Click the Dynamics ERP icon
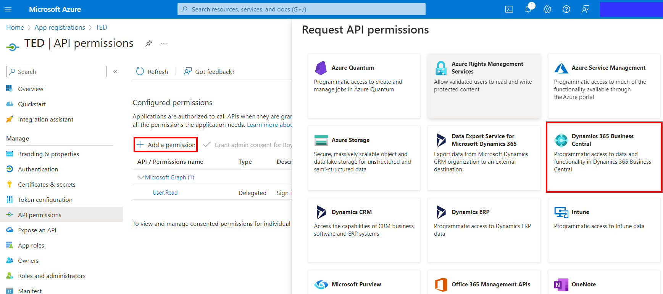Viewport: 663px width, 294px height. point(441,212)
